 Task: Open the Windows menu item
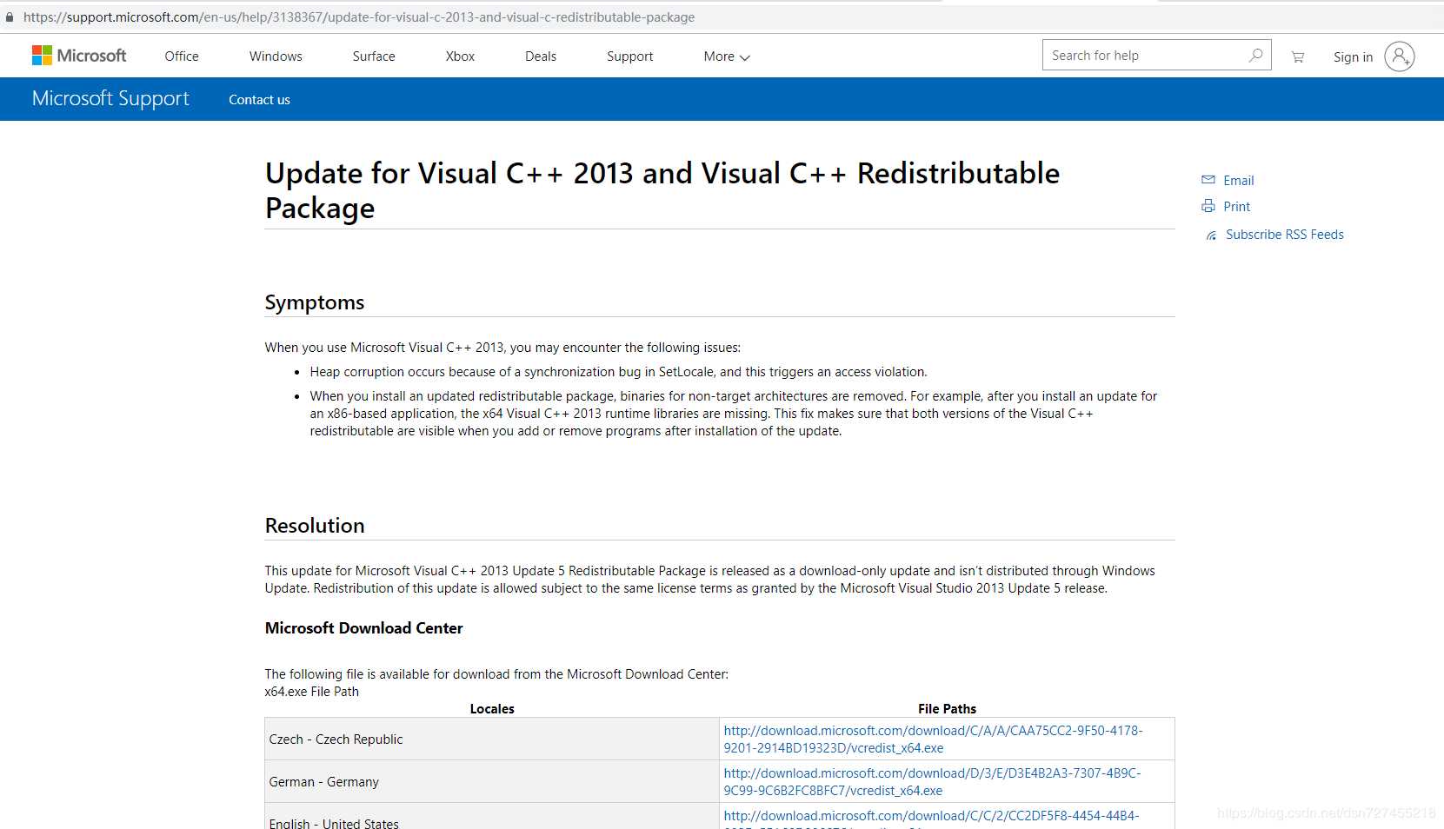point(276,56)
